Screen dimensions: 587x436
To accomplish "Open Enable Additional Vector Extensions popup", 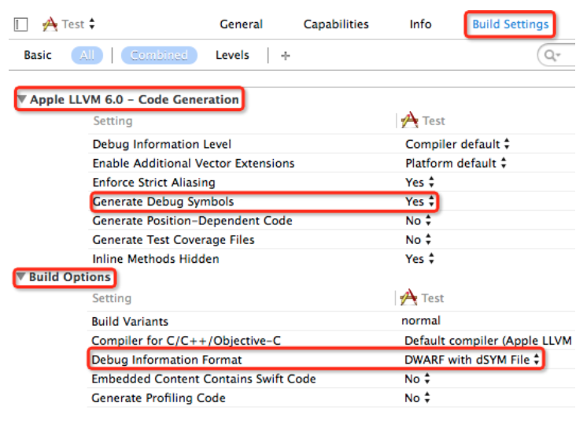I will tap(456, 164).
